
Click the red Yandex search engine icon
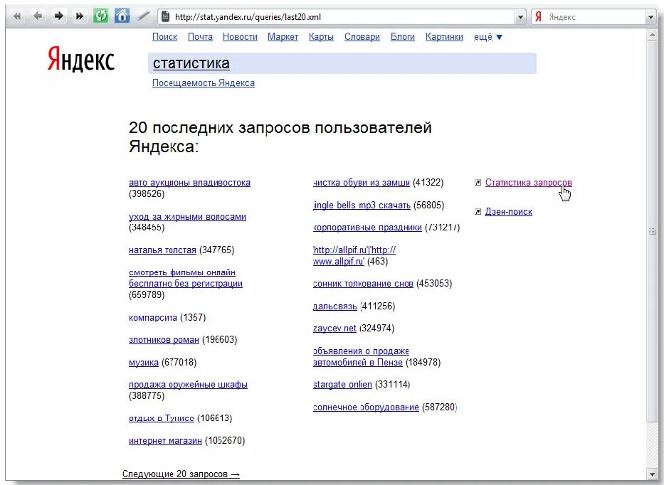538,17
